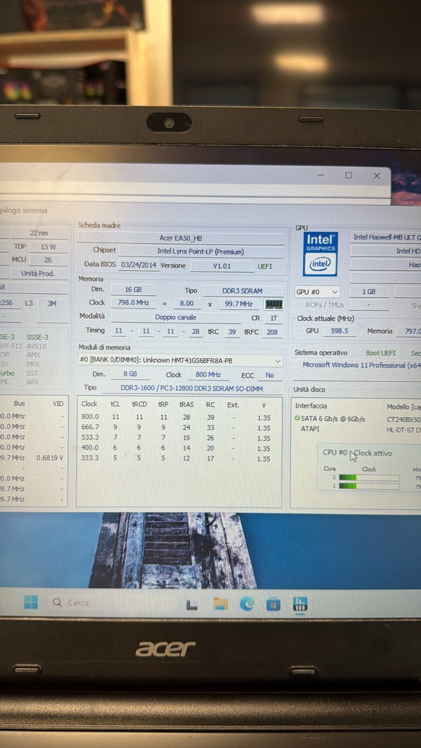The height and width of the screenshot is (748, 421).
Task: Click the BIOS date 03/24/2014
Action: (x=138, y=265)
